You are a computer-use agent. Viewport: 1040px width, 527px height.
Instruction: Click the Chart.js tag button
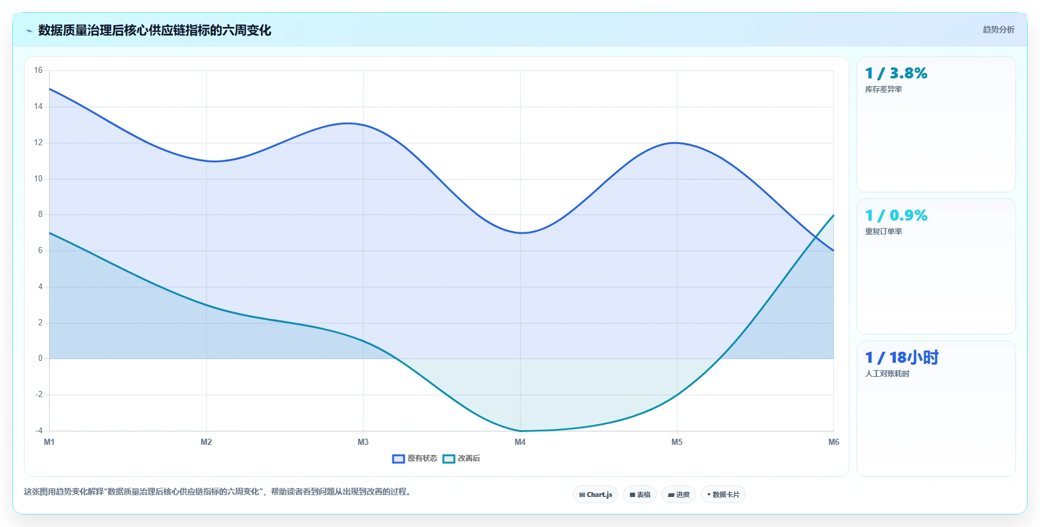(x=595, y=495)
